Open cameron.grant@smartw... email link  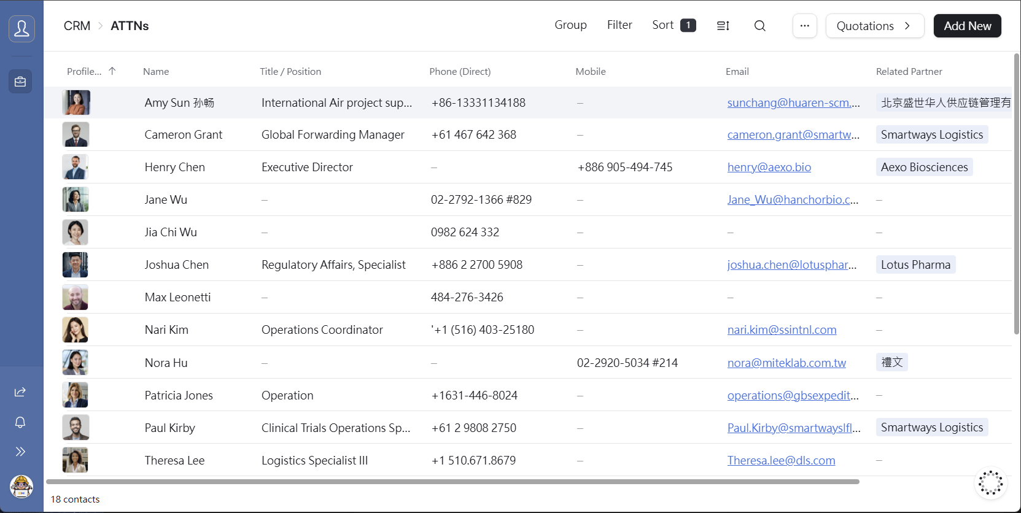pyautogui.click(x=793, y=134)
